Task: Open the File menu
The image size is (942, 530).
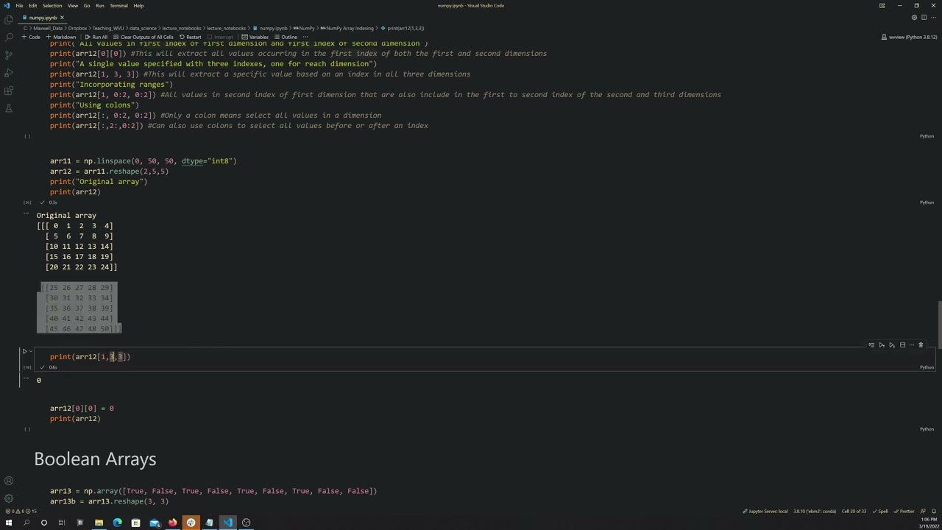Action: click(19, 5)
